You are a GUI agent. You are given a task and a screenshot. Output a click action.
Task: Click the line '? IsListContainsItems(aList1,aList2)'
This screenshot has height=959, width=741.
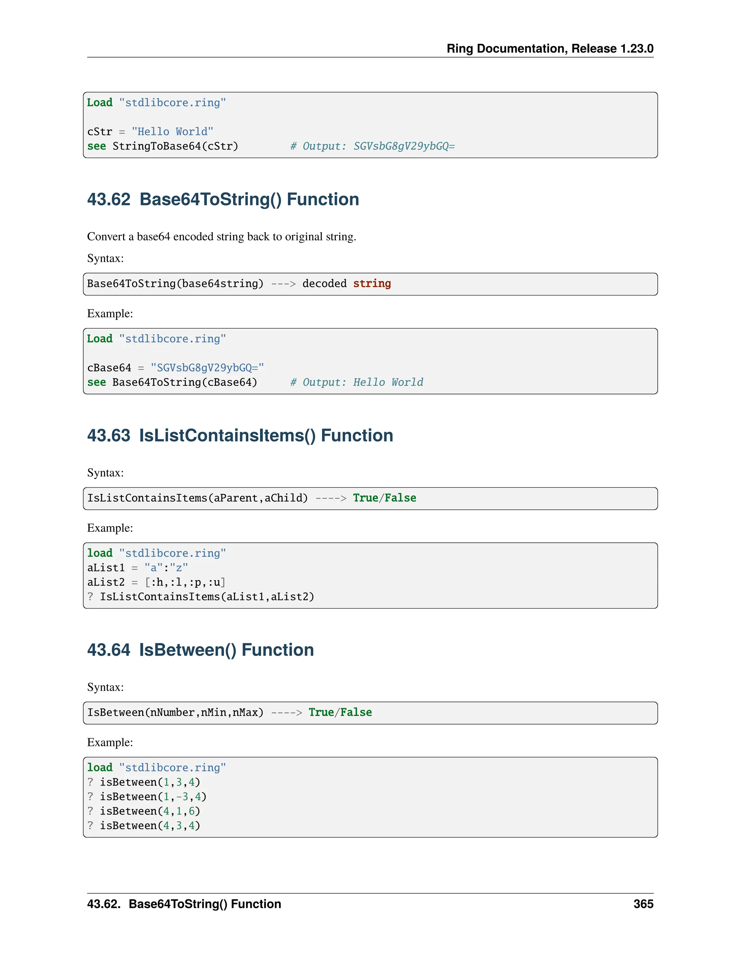(x=200, y=597)
